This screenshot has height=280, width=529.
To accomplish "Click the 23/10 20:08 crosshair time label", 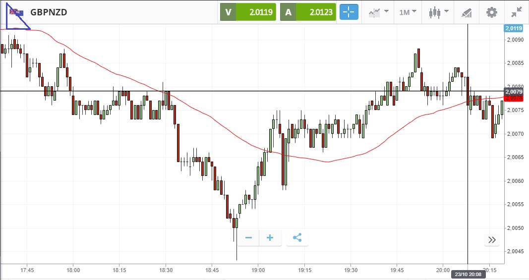I will point(468,274).
